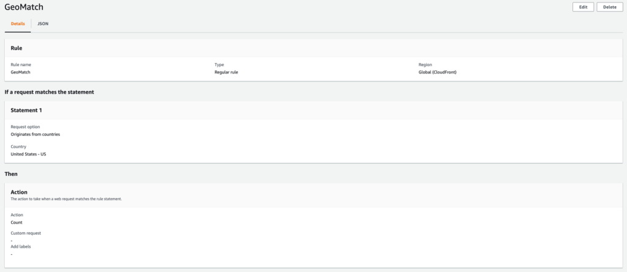Click the GeoMatch page title
This screenshot has width=627, height=272.
pyautogui.click(x=24, y=7)
